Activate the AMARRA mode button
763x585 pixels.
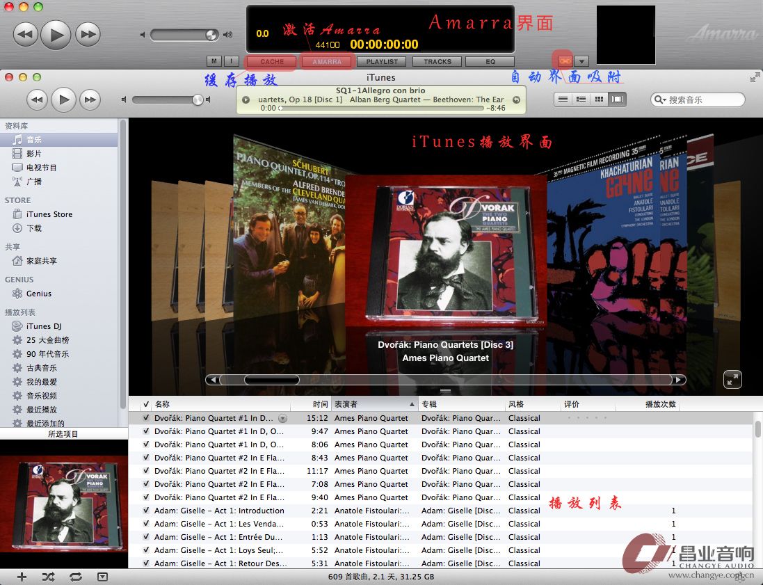(326, 62)
